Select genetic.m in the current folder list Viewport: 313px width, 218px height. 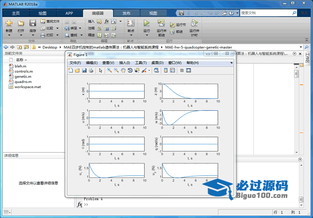click(x=22, y=76)
